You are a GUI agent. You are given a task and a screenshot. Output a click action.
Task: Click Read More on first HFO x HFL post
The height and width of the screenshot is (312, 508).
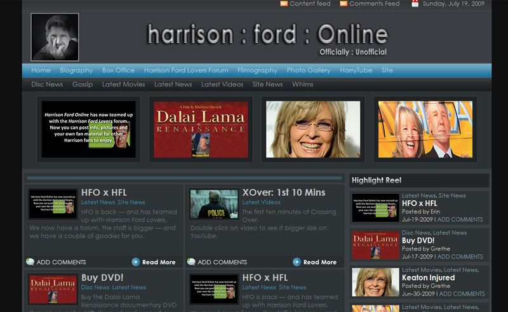159,262
